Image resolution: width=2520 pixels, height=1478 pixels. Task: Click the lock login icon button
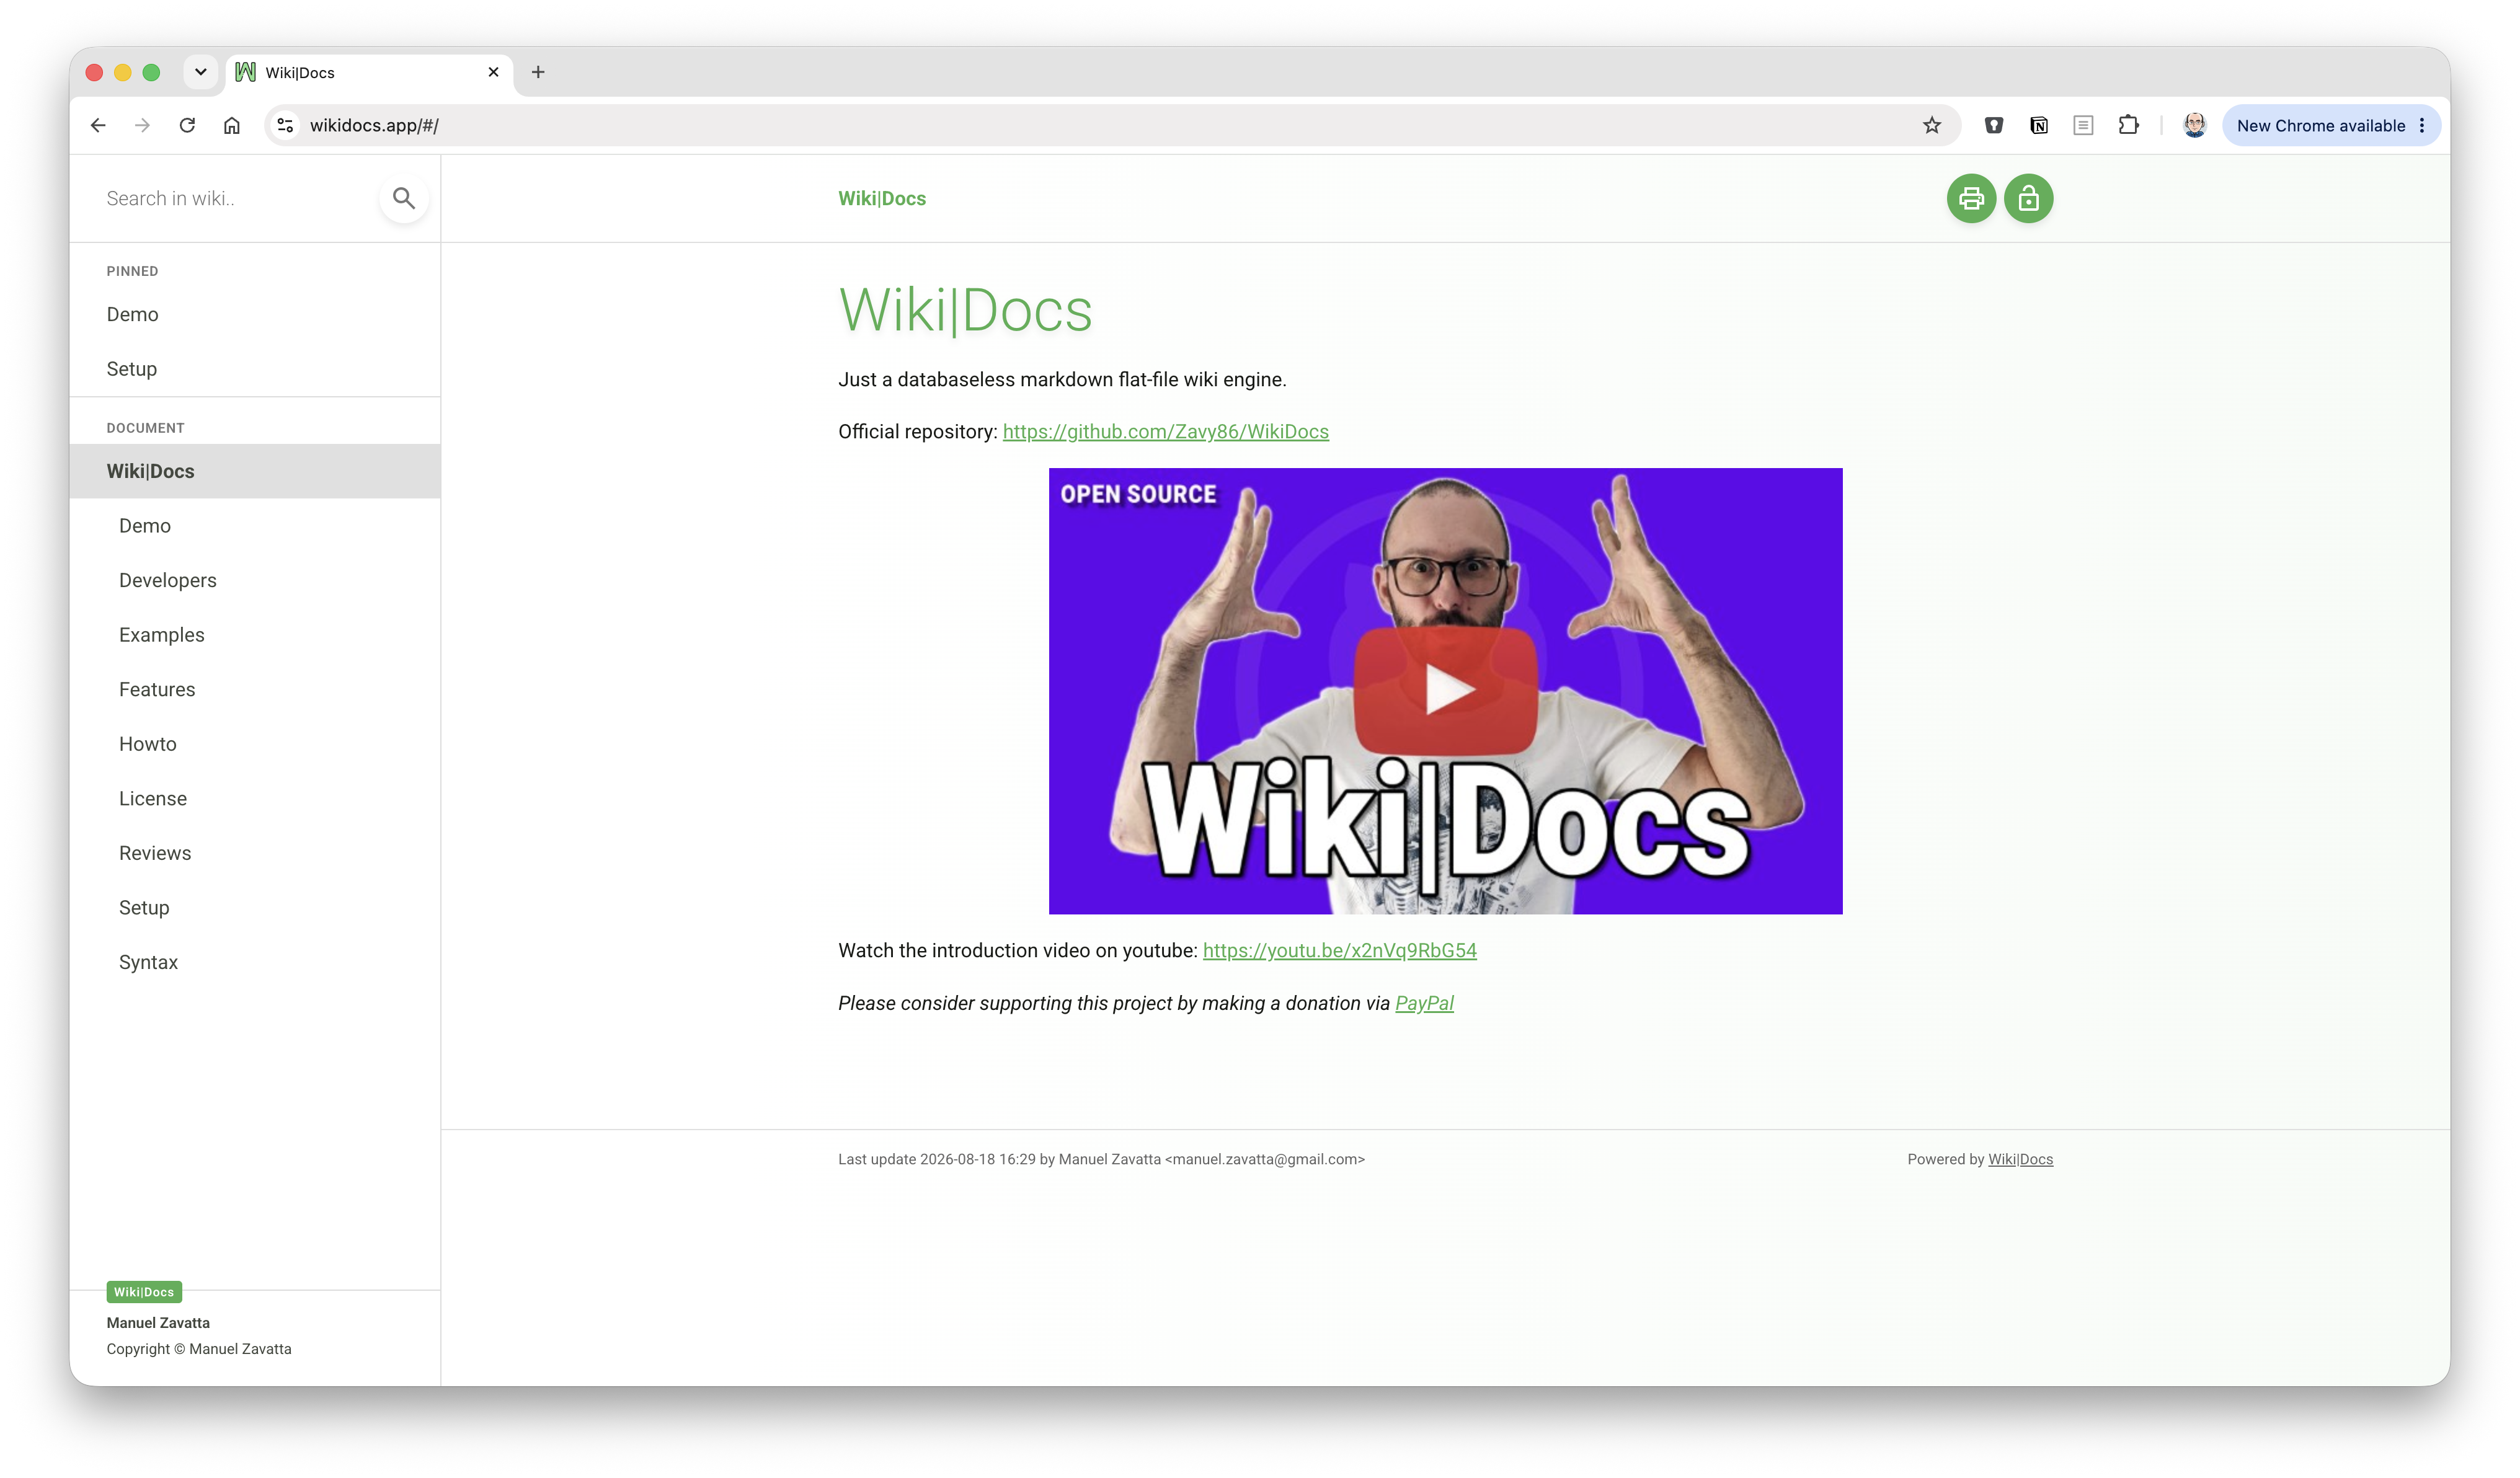coord(2028,198)
